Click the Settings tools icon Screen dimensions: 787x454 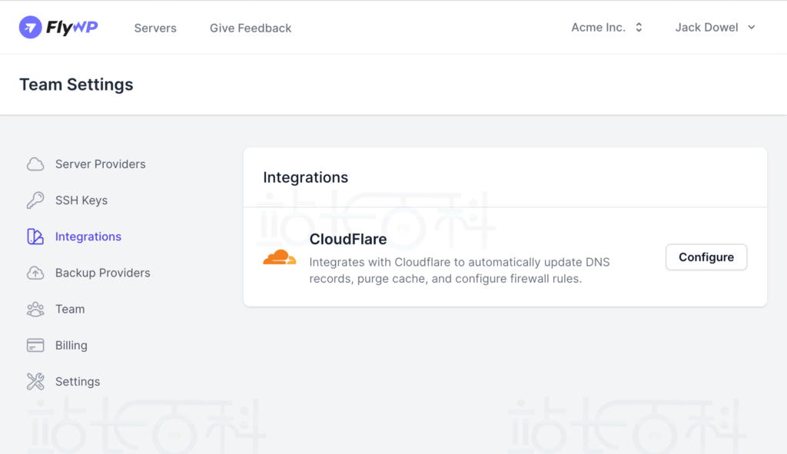(35, 382)
